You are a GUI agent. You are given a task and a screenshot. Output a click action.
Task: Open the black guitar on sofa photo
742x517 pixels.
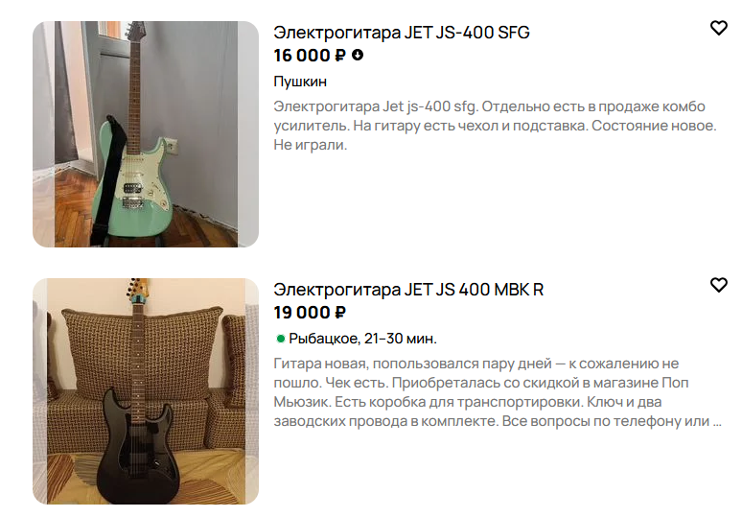click(146, 391)
